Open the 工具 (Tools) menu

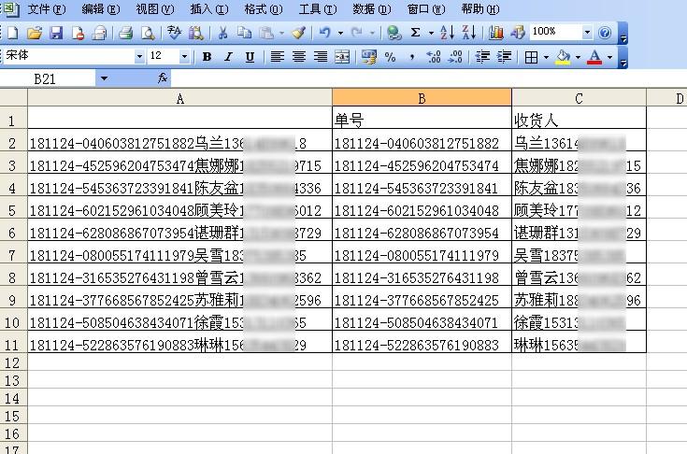point(318,8)
